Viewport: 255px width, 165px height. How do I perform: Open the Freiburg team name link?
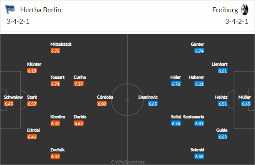coord(225,10)
